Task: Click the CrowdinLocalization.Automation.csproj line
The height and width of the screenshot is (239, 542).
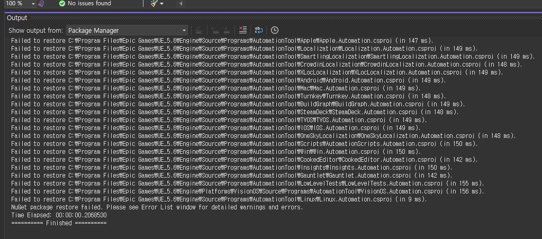Action: [267, 64]
